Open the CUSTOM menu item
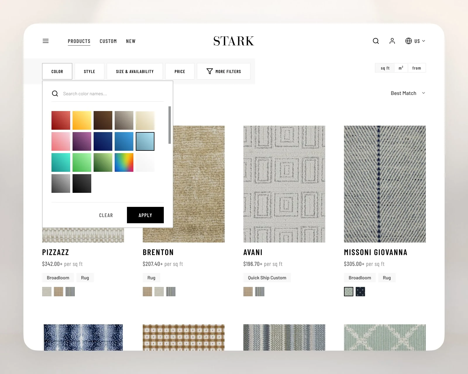The image size is (468, 374). (108, 41)
